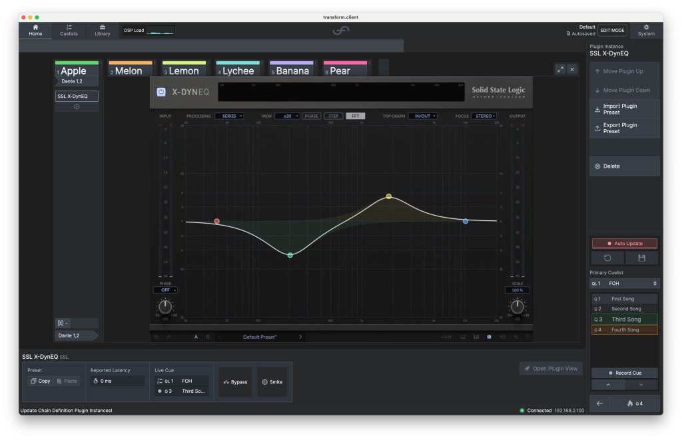682x440 pixels.
Task: Add a plugin with the plus icon
Action: click(77, 107)
